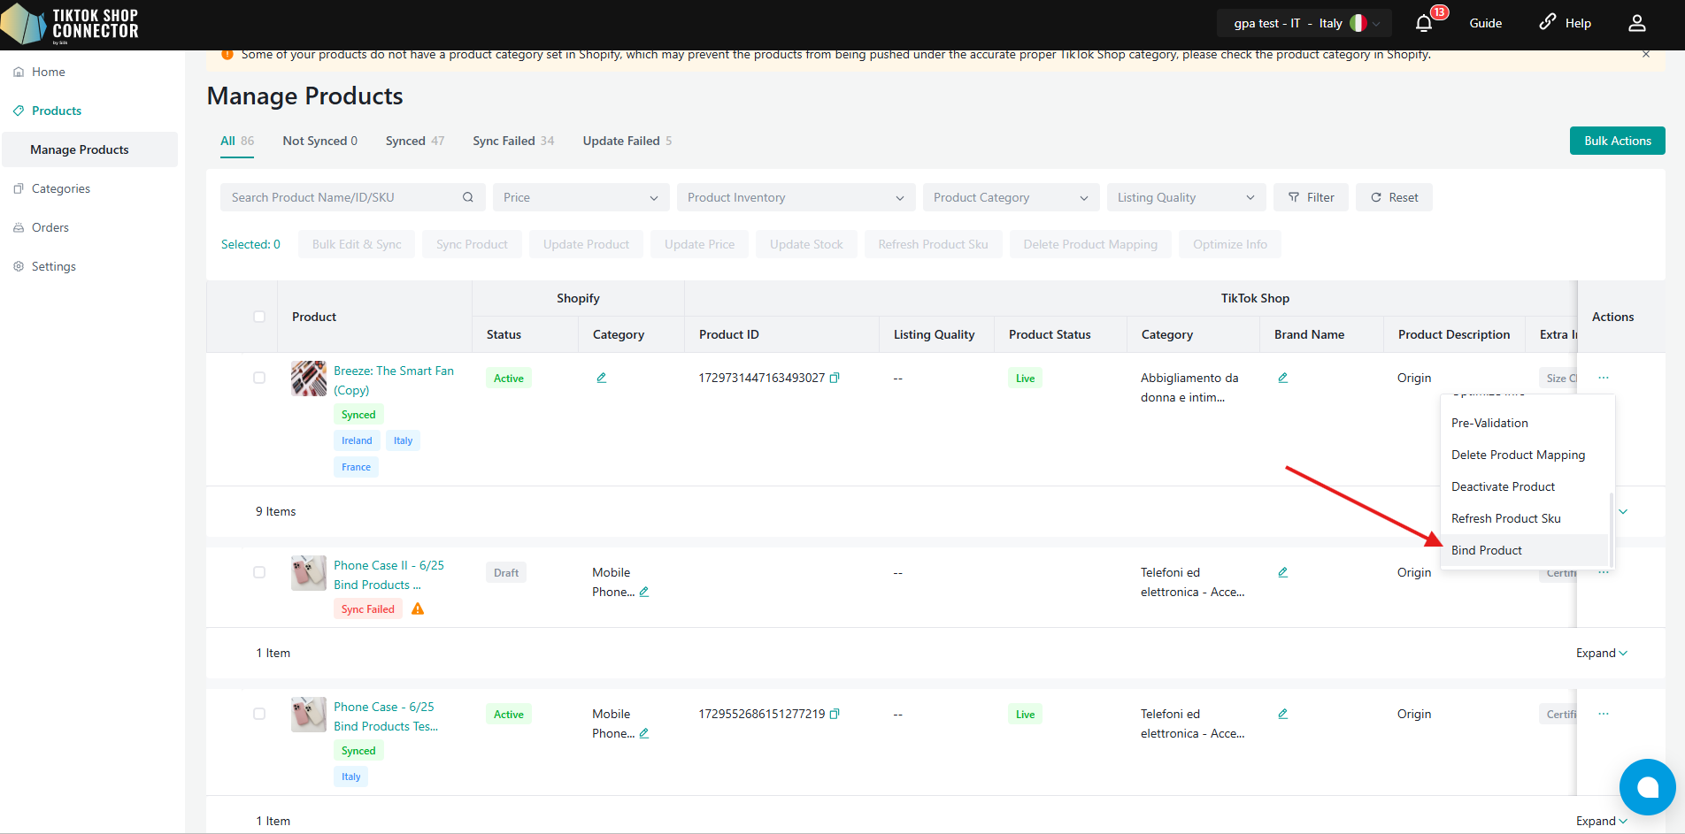Edit brand name for Phone Case - 6/25
1685x834 pixels.
1282,714
